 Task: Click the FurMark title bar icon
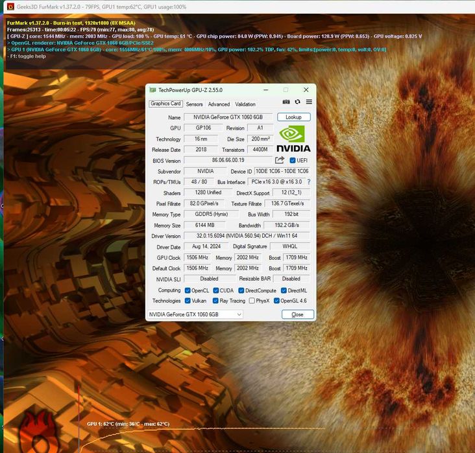click(10, 6)
